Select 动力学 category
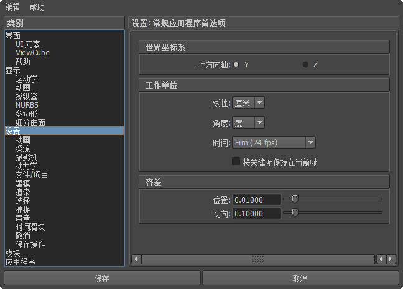403x289 pixels. [64, 166]
